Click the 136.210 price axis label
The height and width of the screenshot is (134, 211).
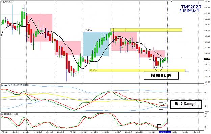207,30
